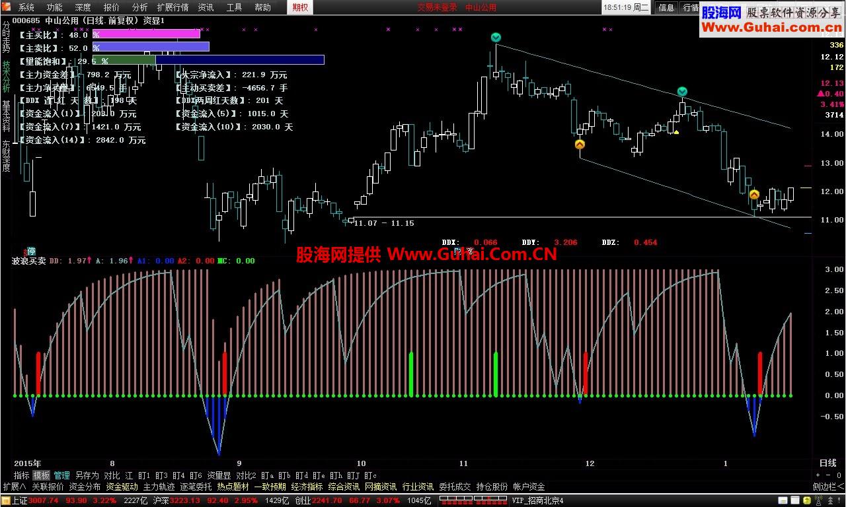Click the magenta 主买比 progress bar

pyautogui.click(x=146, y=34)
